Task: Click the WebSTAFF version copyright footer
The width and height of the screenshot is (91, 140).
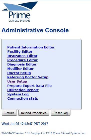Action: tap(44, 133)
